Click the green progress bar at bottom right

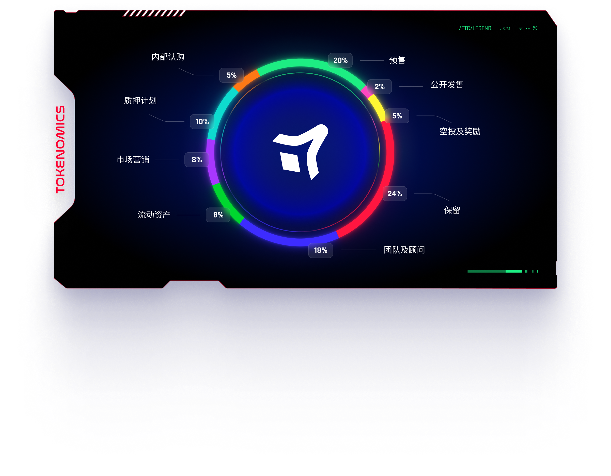(x=495, y=271)
